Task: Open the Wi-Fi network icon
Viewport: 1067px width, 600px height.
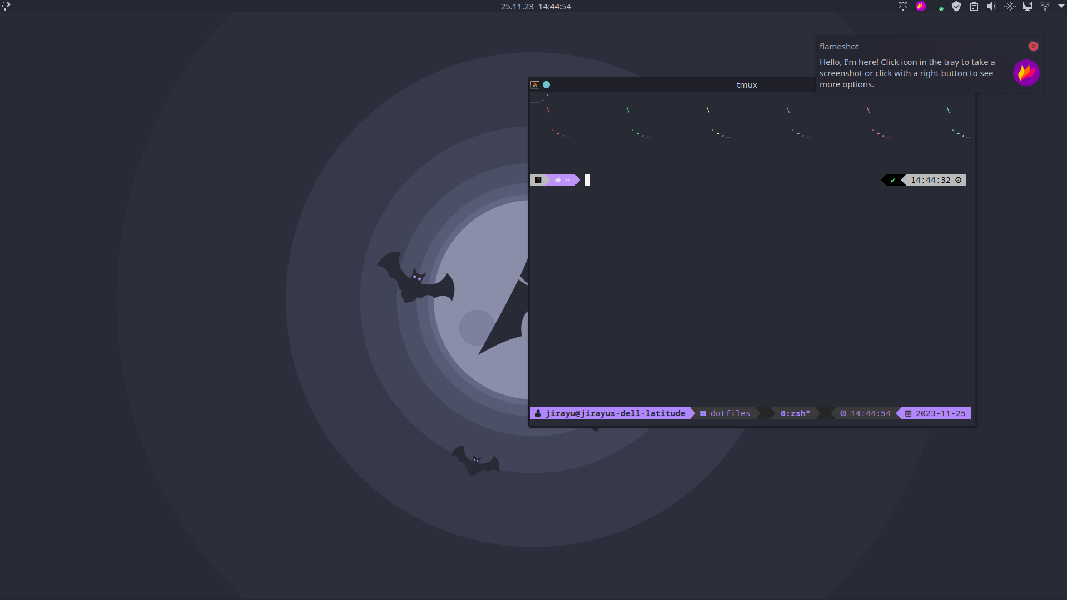Action: (x=1045, y=7)
